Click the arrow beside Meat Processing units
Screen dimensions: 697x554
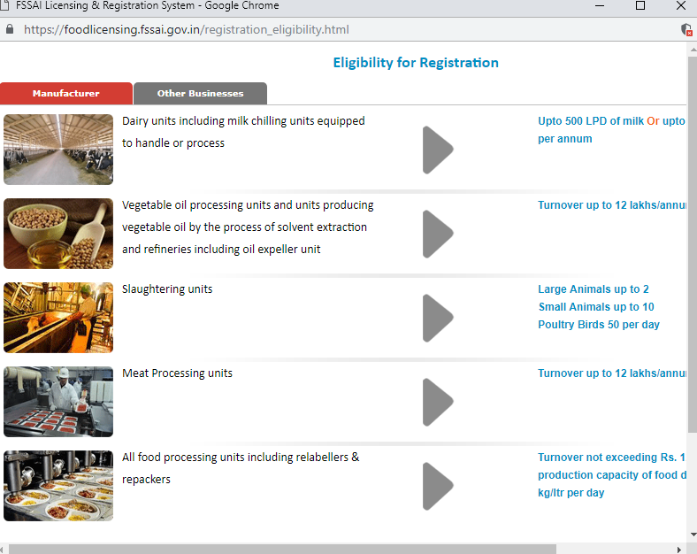438,402
